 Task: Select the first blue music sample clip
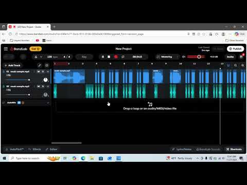pyautogui.click(x=69, y=77)
